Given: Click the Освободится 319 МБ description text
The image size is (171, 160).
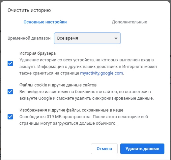Looking at the screenshot, I should 84,120.
